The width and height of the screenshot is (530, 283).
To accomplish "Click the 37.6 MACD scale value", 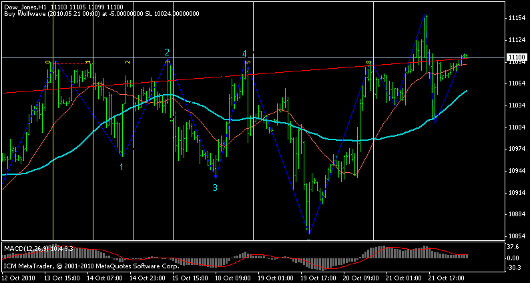I will click(x=514, y=246).
